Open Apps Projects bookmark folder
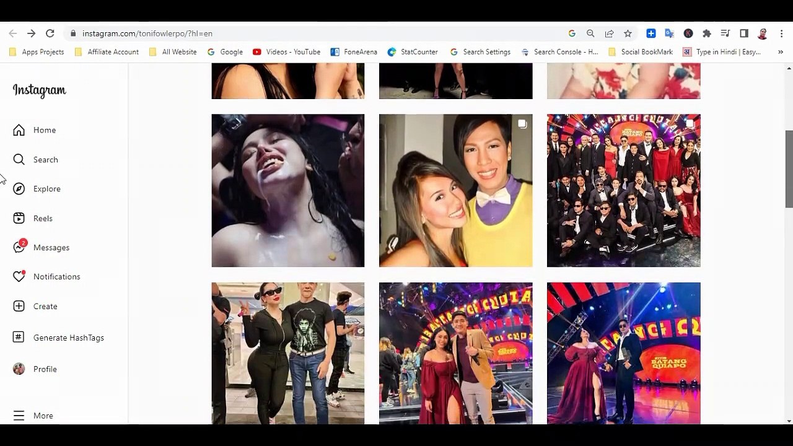Viewport: 793px width, 446px height. pos(37,52)
